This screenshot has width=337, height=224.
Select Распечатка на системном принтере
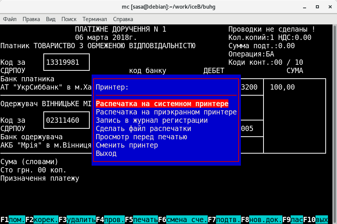click(162, 104)
